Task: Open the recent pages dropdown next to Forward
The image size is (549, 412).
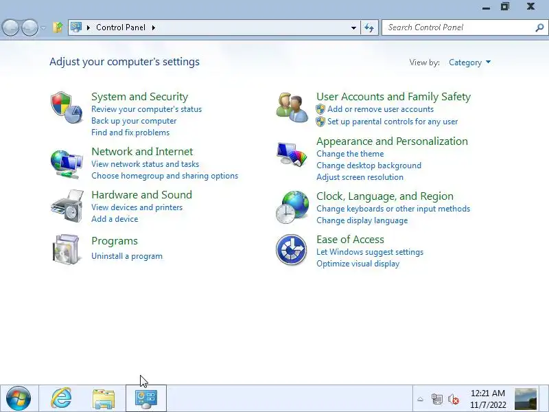Action: tap(43, 27)
